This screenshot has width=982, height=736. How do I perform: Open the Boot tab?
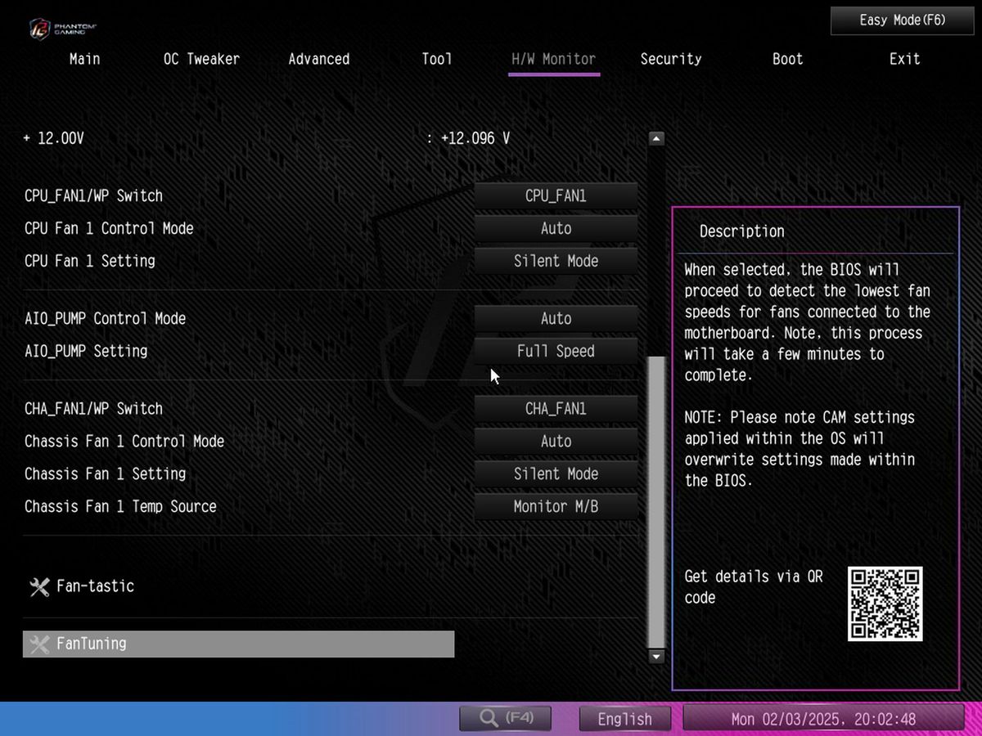(x=788, y=59)
